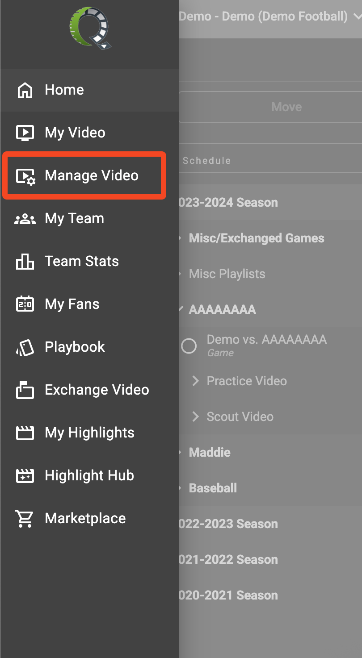
Task: Open the 2022-2023 Season row
Action: (x=270, y=524)
